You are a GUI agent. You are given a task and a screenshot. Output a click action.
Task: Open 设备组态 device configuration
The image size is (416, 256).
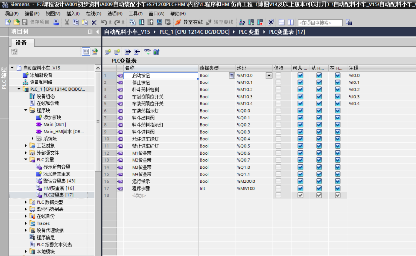[45, 96]
